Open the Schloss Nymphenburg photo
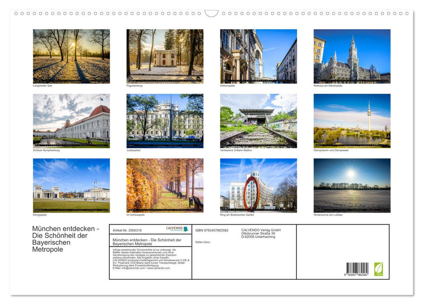This screenshot has height=305, width=423. tap(71, 120)
